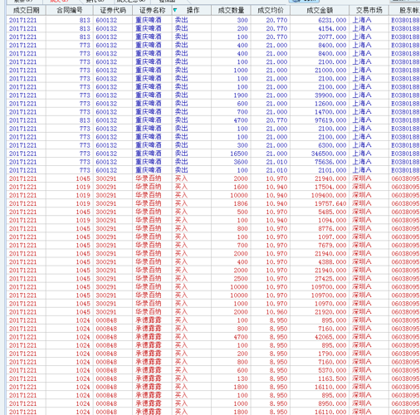Select the amount cell 27425.000
The width and height of the screenshot is (420, 415).
click(x=330, y=278)
